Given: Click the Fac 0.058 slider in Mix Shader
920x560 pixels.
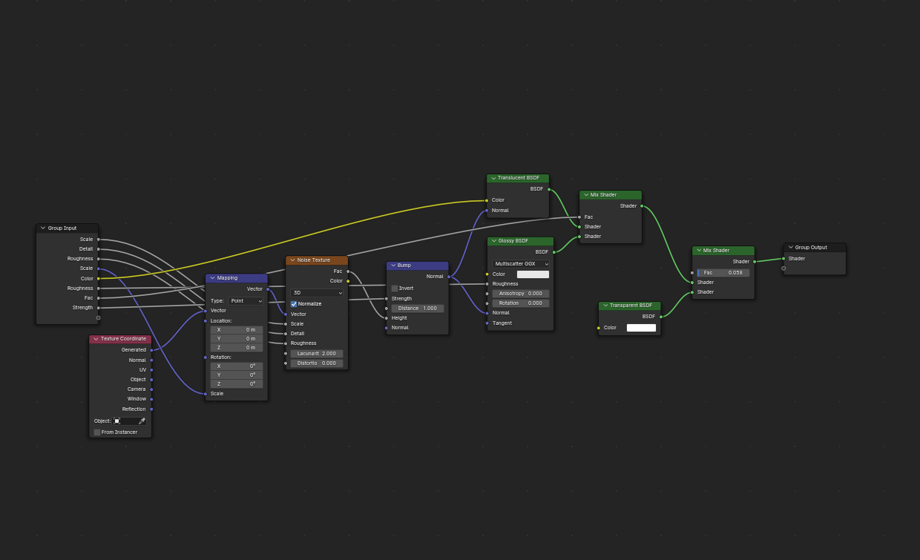Looking at the screenshot, I should pos(723,273).
